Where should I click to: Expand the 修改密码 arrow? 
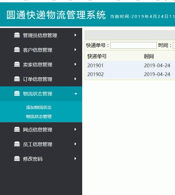coord(75,158)
